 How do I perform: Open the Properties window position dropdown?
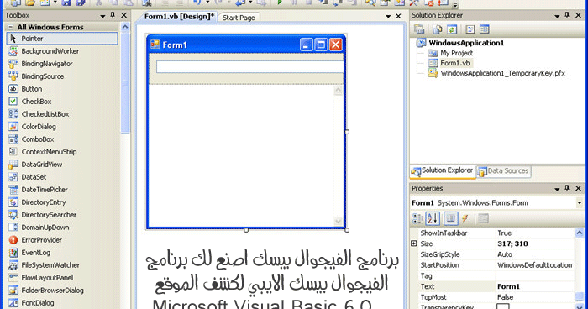(x=557, y=189)
